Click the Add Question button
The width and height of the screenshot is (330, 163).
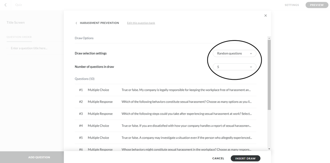point(39,157)
